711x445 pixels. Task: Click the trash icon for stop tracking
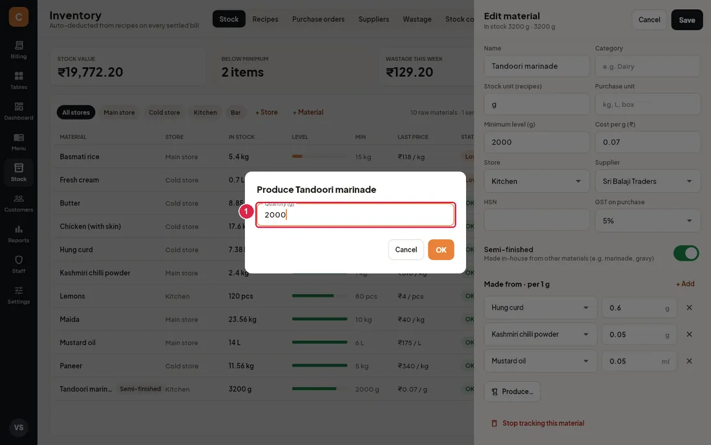[x=494, y=423]
